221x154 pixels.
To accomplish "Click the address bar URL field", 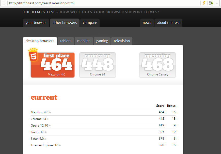I will (104, 3).
